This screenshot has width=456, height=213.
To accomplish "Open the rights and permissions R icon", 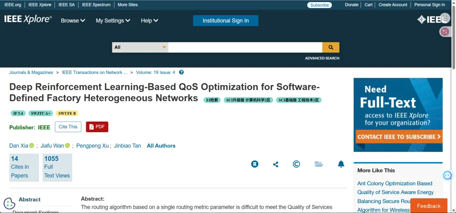I will tap(255, 164).
